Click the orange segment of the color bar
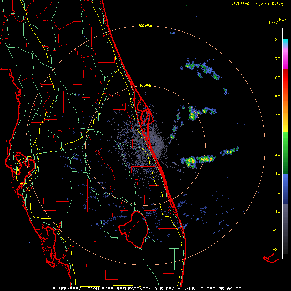291x291 pixels. 286,106
